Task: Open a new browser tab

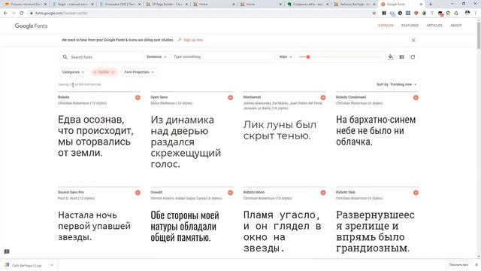Action: tap(431, 5)
